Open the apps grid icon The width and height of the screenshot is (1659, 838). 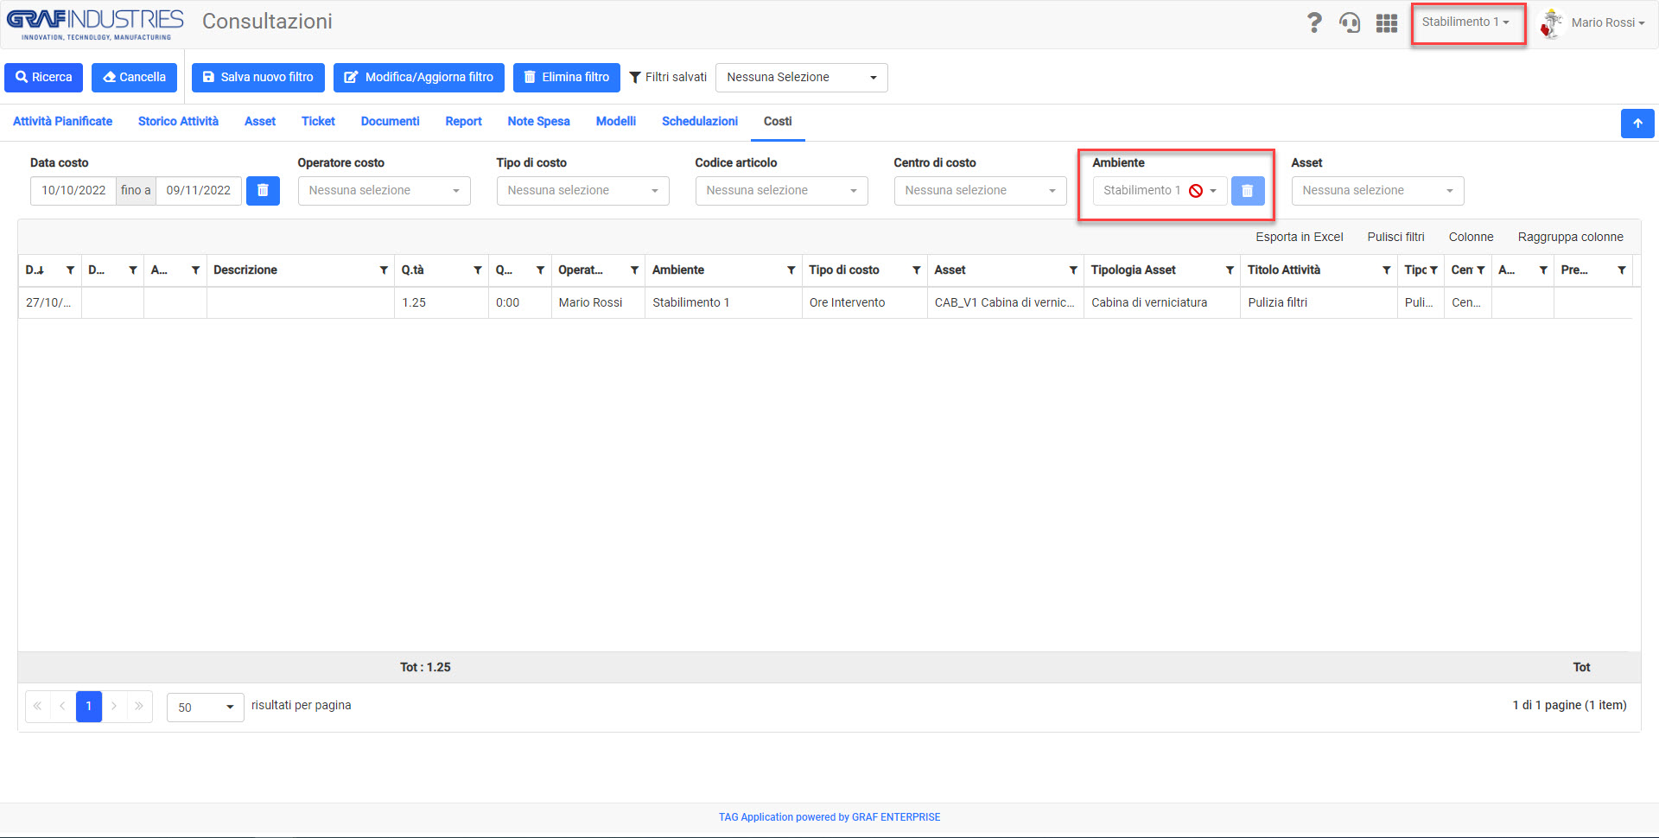pos(1387,23)
